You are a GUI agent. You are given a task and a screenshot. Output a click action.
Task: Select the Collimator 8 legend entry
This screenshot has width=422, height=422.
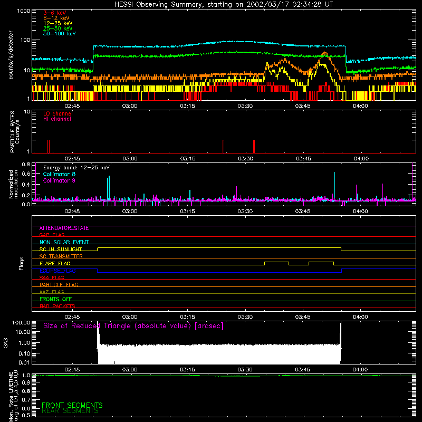click(59, 174)
